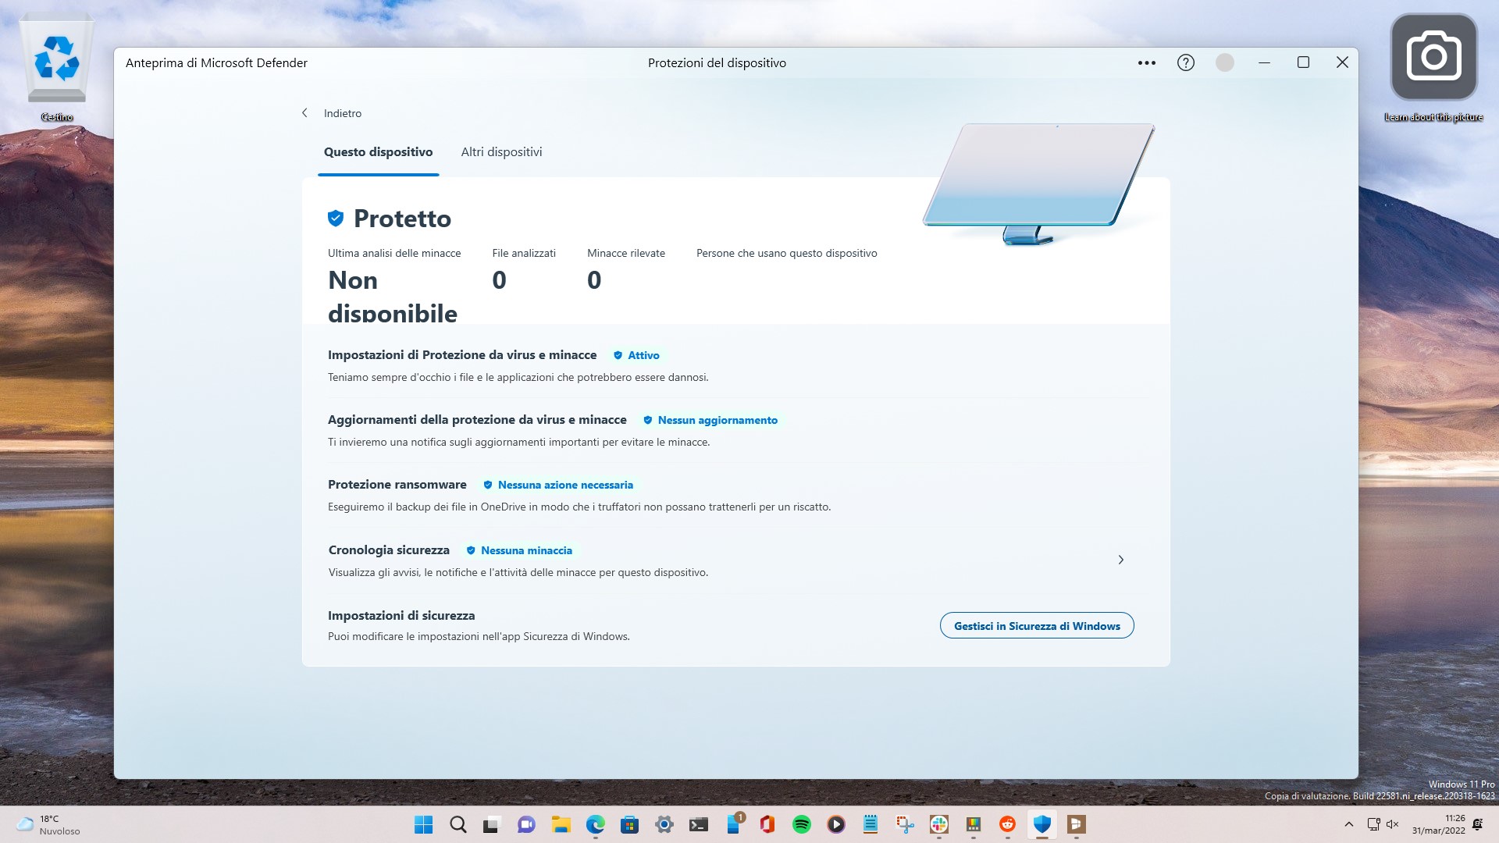Minimize the Microsoft Defender window
1499x843 pixels.
[1264, 62]
